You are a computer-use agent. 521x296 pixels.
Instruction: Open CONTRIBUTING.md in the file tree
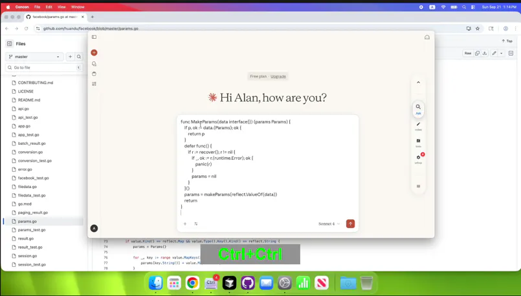[x=36, y=83]
